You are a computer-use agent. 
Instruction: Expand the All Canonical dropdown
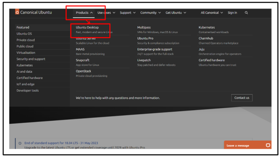coord(212,13)
